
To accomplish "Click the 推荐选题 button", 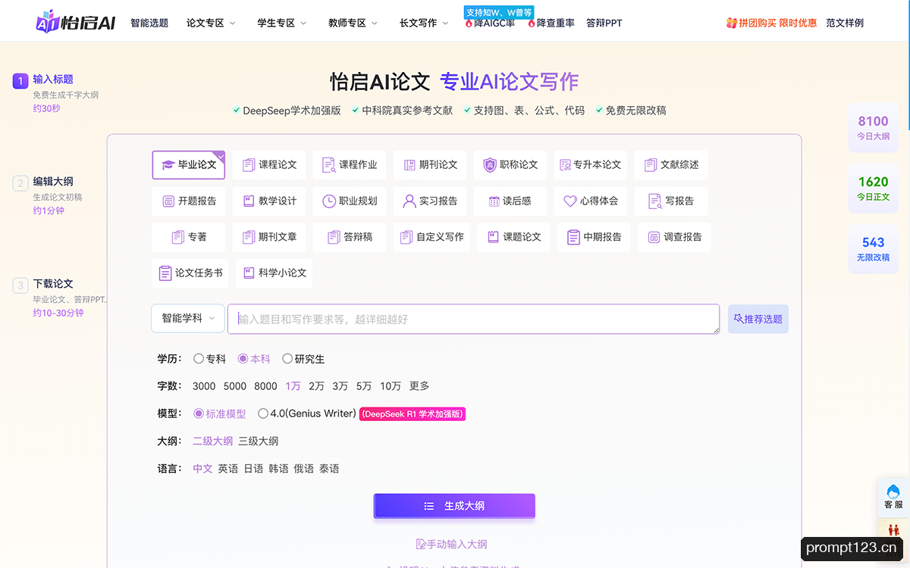I will [x=758, y=319].
